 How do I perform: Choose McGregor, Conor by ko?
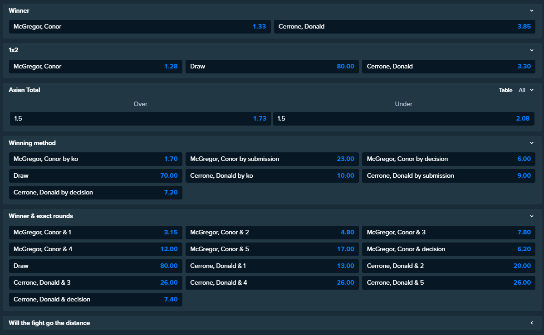pos(95,159)
